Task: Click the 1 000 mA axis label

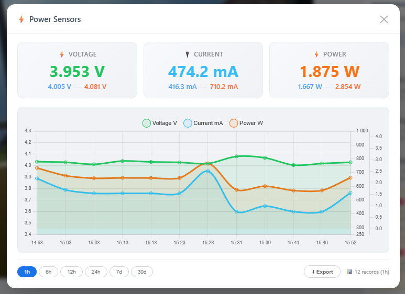Action: (362, 131)
